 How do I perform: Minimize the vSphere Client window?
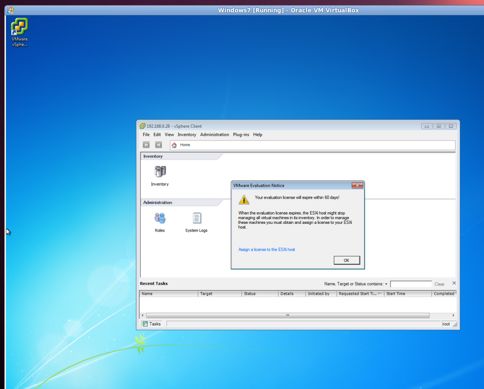[x=427, y=126]
